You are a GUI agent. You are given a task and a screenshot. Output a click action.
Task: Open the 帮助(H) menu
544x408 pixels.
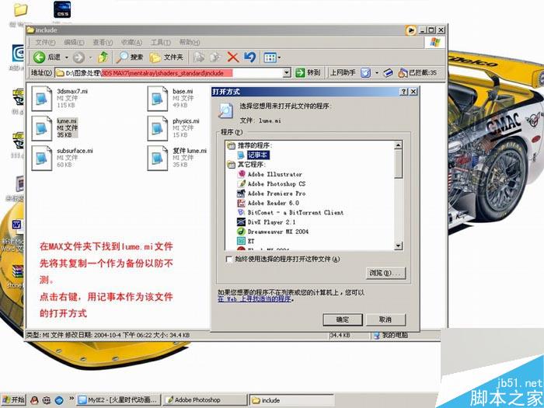point(190,42)
